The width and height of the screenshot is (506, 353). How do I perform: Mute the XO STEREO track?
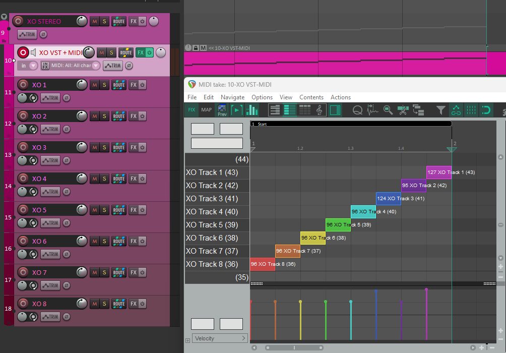[95, 21]
